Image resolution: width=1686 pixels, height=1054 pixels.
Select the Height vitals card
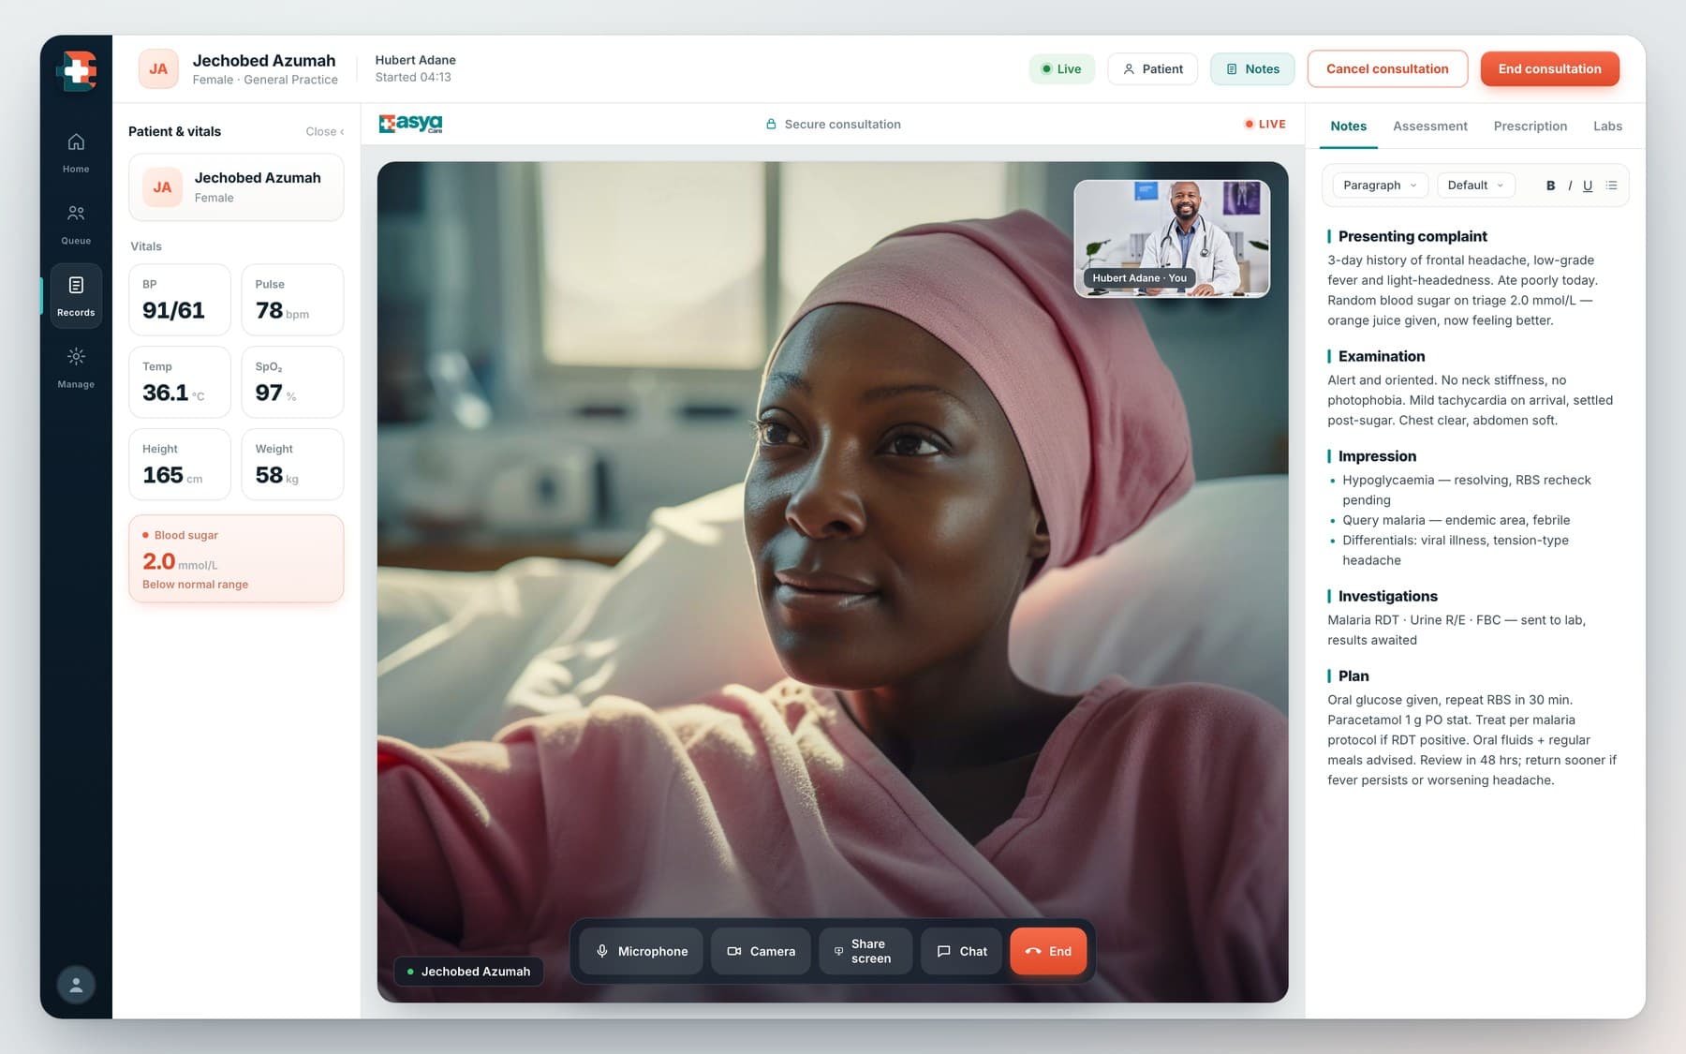coord(180,465)
